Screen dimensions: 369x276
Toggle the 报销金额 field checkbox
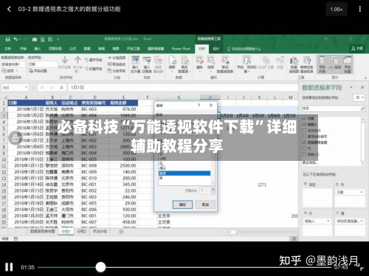[304, 142]
